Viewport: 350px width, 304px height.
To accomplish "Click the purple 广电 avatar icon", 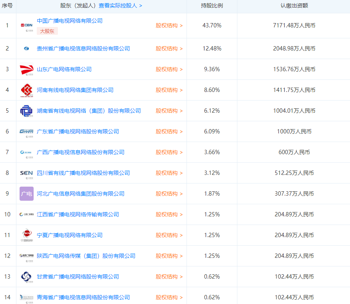I will click(x=27, y=194).
